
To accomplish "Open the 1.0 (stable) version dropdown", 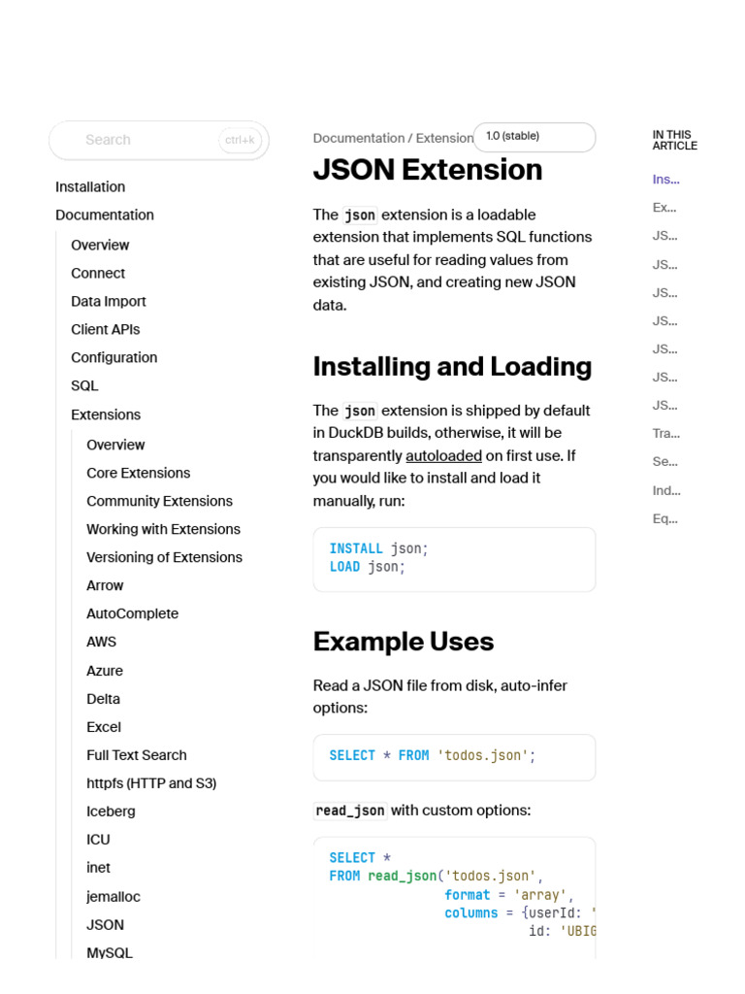I will click(x=534, y=137).
